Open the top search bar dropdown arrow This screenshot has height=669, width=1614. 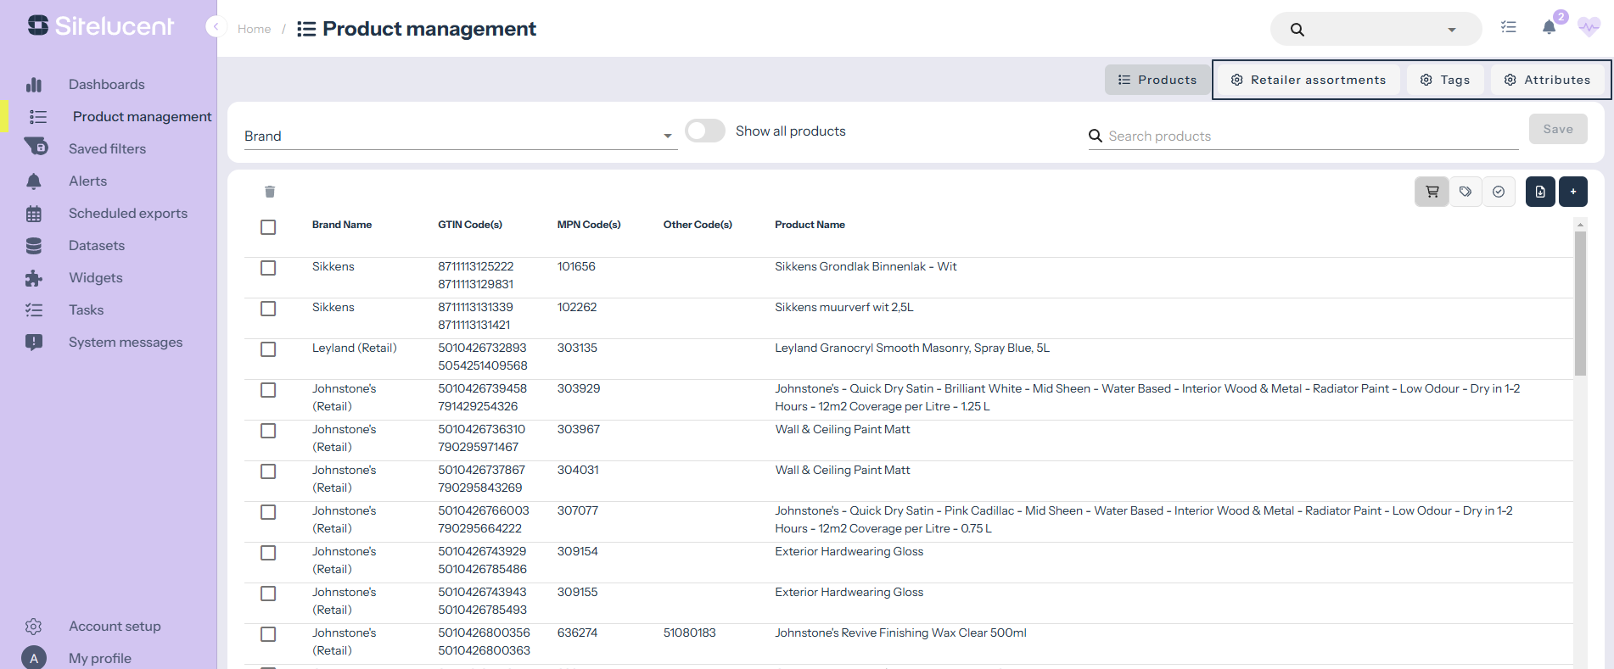1452,30
